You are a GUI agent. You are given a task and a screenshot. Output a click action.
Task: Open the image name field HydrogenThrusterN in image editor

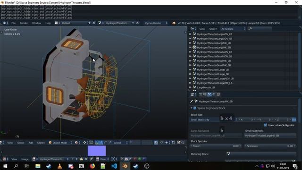pos(51,159)
